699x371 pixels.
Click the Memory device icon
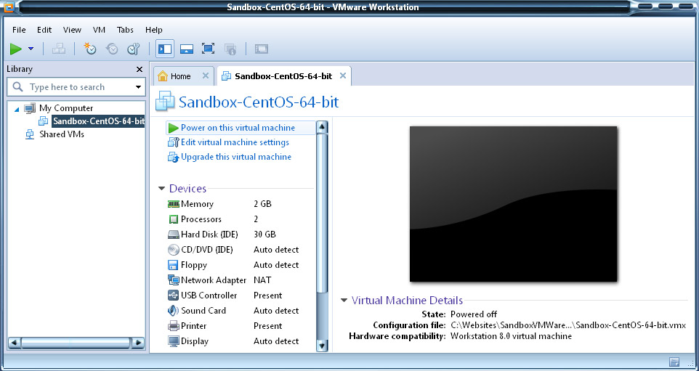tap(174, 204)
